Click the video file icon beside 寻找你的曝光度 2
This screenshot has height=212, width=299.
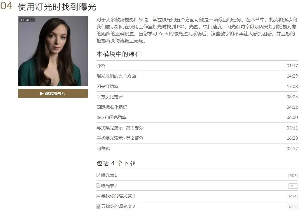click(x=98, y=206)
